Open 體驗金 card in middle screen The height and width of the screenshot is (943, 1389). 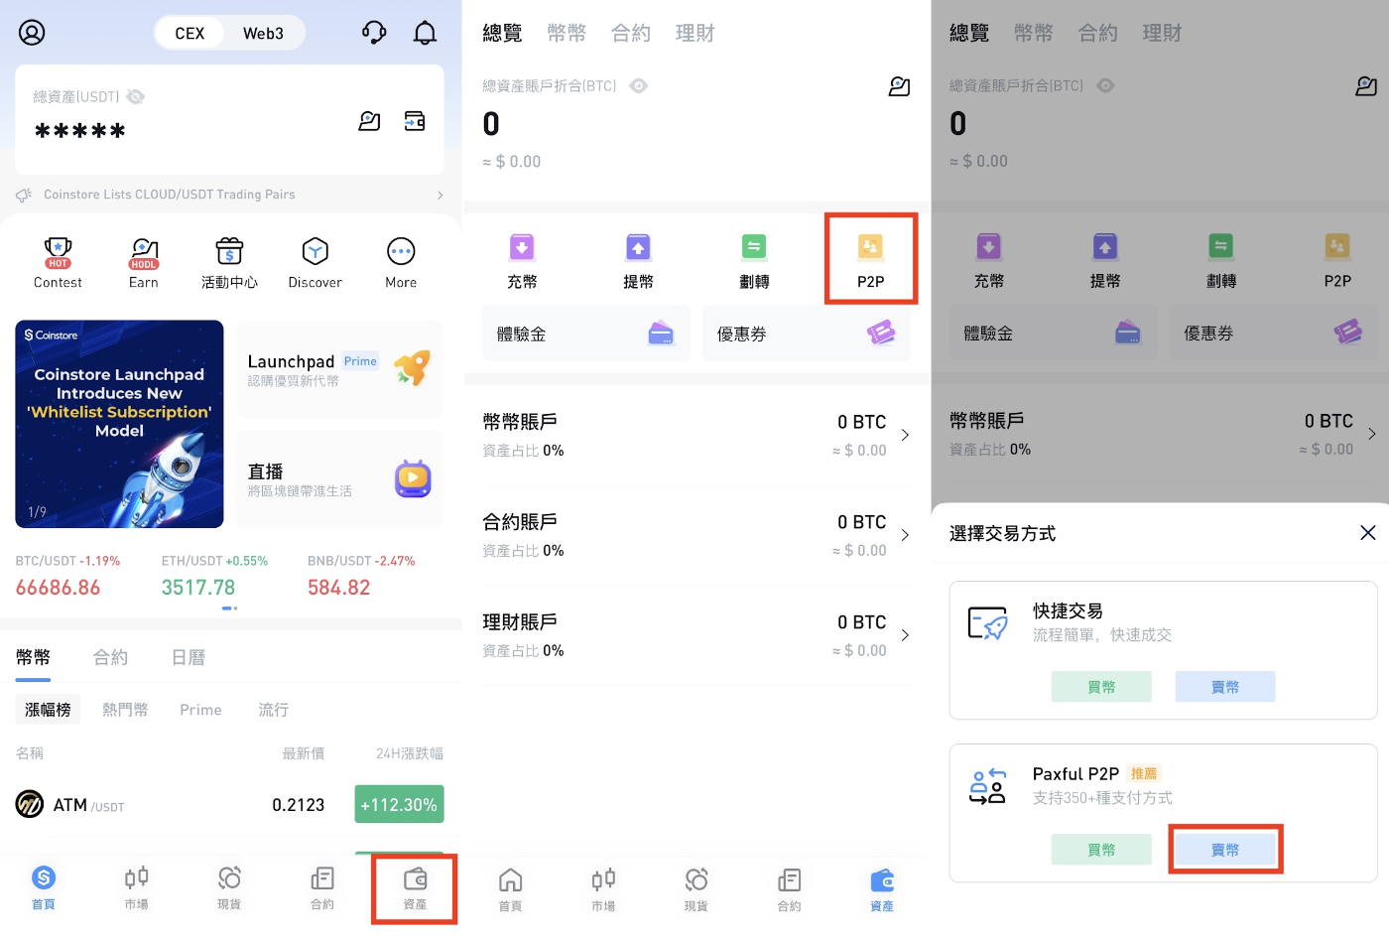point(586,334)
